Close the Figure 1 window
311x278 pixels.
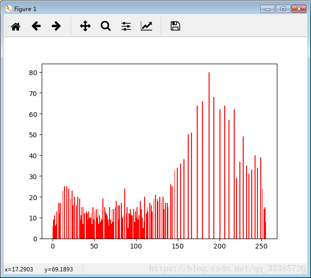point(299,9)
